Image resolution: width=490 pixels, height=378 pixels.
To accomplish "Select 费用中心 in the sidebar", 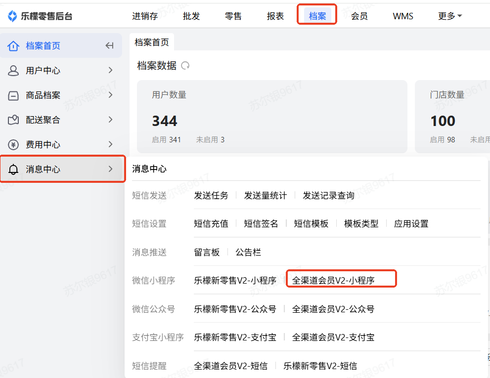I will 61,144.
